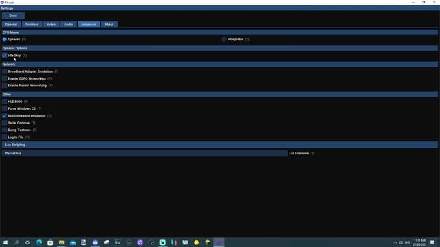Tick Enable Naomi Networking

pos(5,86)
